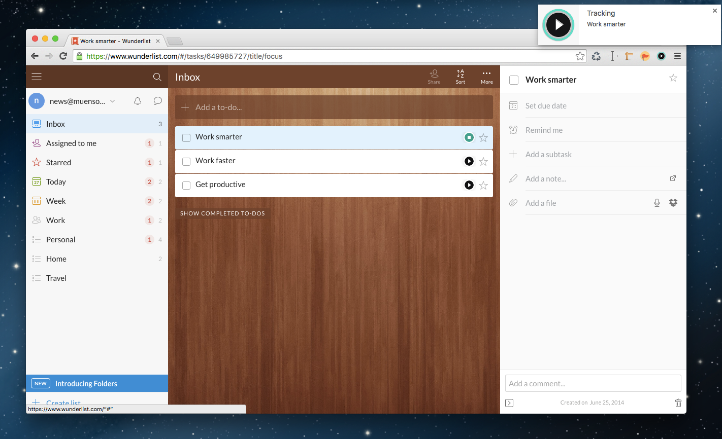The width and height of the screenshot is (722, 439).
Task: Select the Work smarter - Wunderlist tab
Action: tap(116, 41)
